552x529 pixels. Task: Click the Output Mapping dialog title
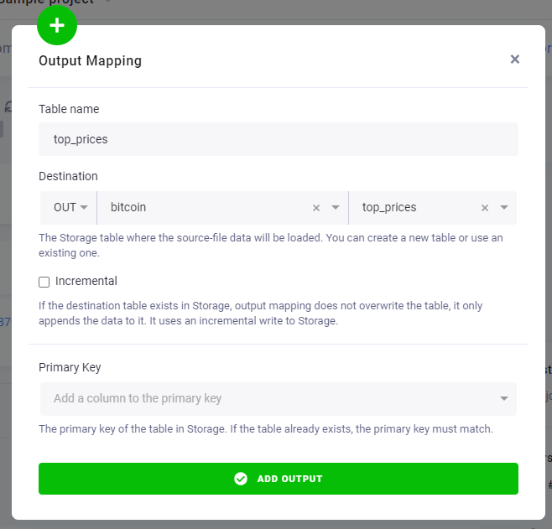90,60
